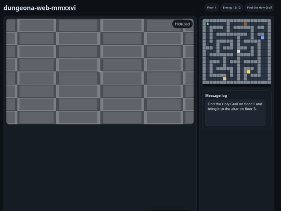Click the blue tile on the minimap
281x211 pixels.
pyautogui.click(x=262, y=38)
